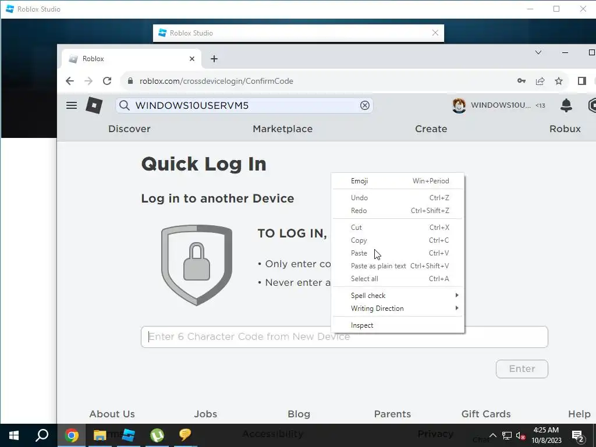Open the About Us footer link
This screenshot has width=596, height=447.
click(x=112, y=414)
